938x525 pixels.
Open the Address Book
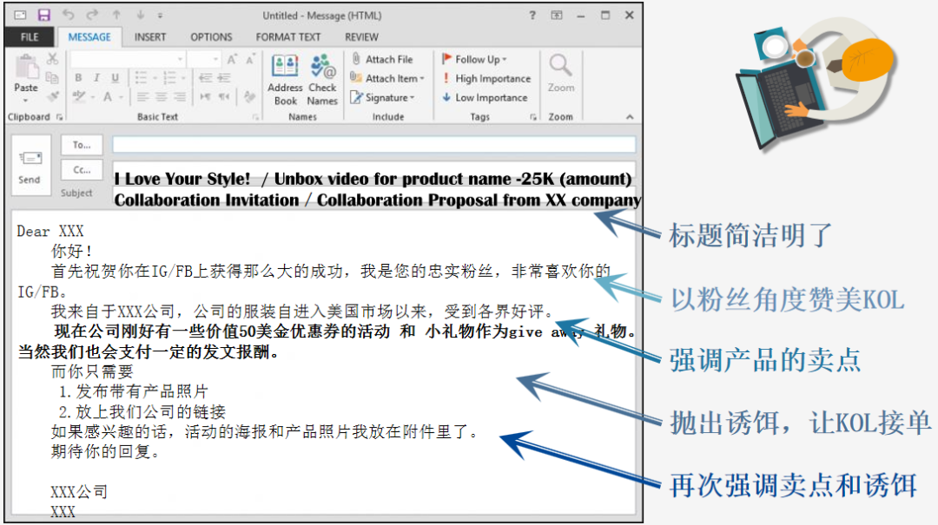tap(285, 80)
